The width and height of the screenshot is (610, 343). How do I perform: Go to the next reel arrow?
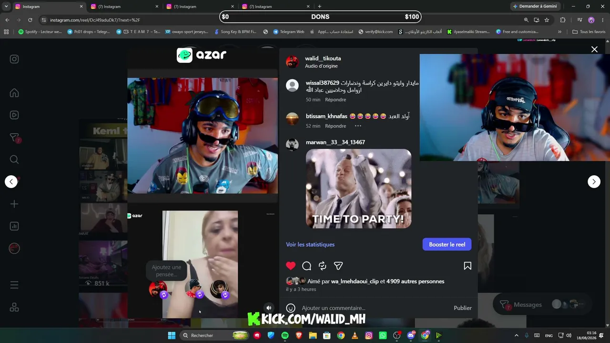(x=594, y=182)
